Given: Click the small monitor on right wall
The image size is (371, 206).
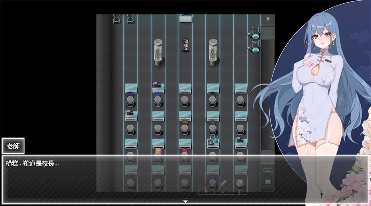Looking at the screenshot, I should click(x=267, y=182).
